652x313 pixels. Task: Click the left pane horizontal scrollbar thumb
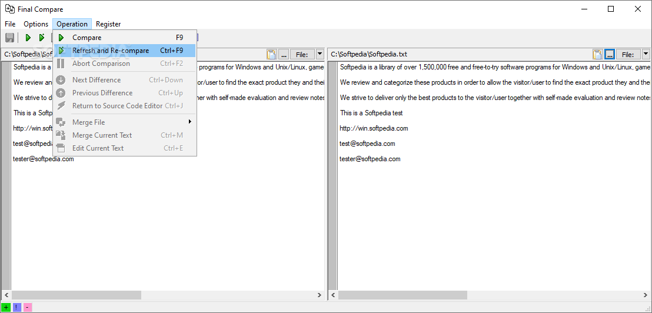76,295
